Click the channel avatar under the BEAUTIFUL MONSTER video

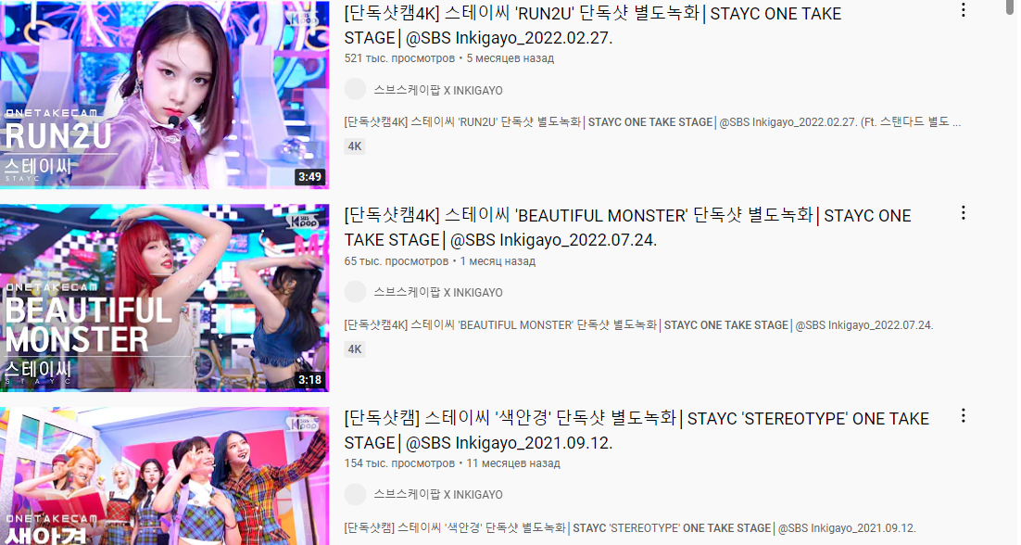pyautogui.click(x=355, y=292)
